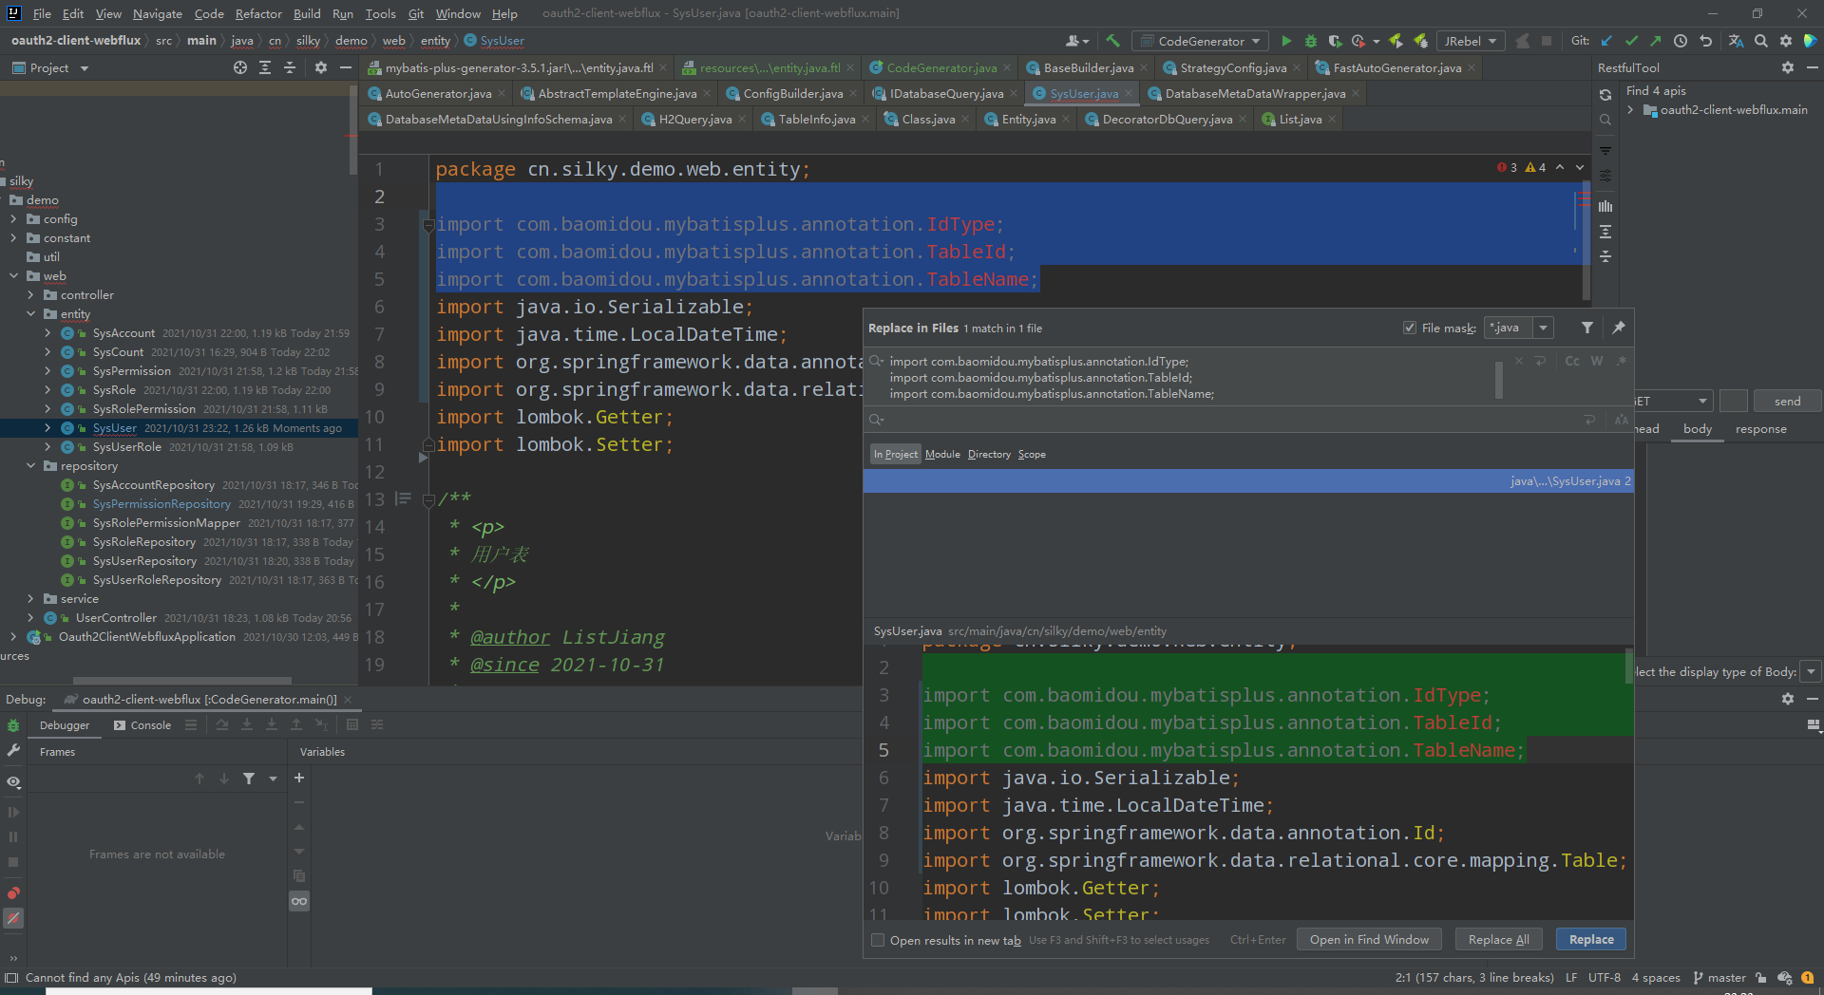Screen dimensions: 1824x995
Task: Open the Navigate menu
Action: 157,13
